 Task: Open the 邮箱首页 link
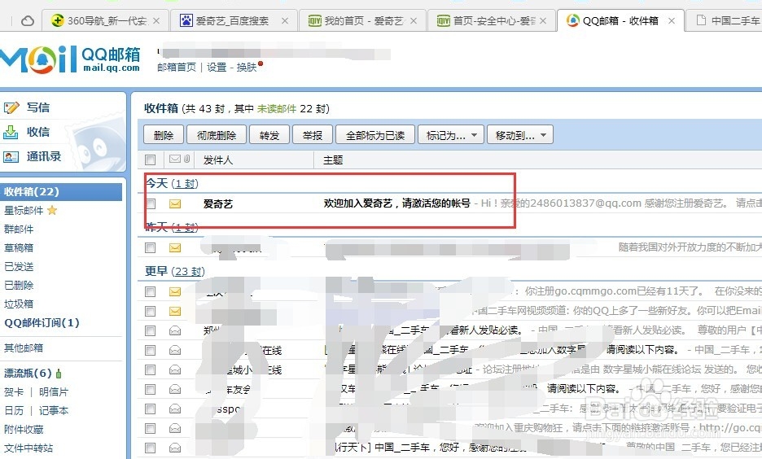[x=177, y=67]
